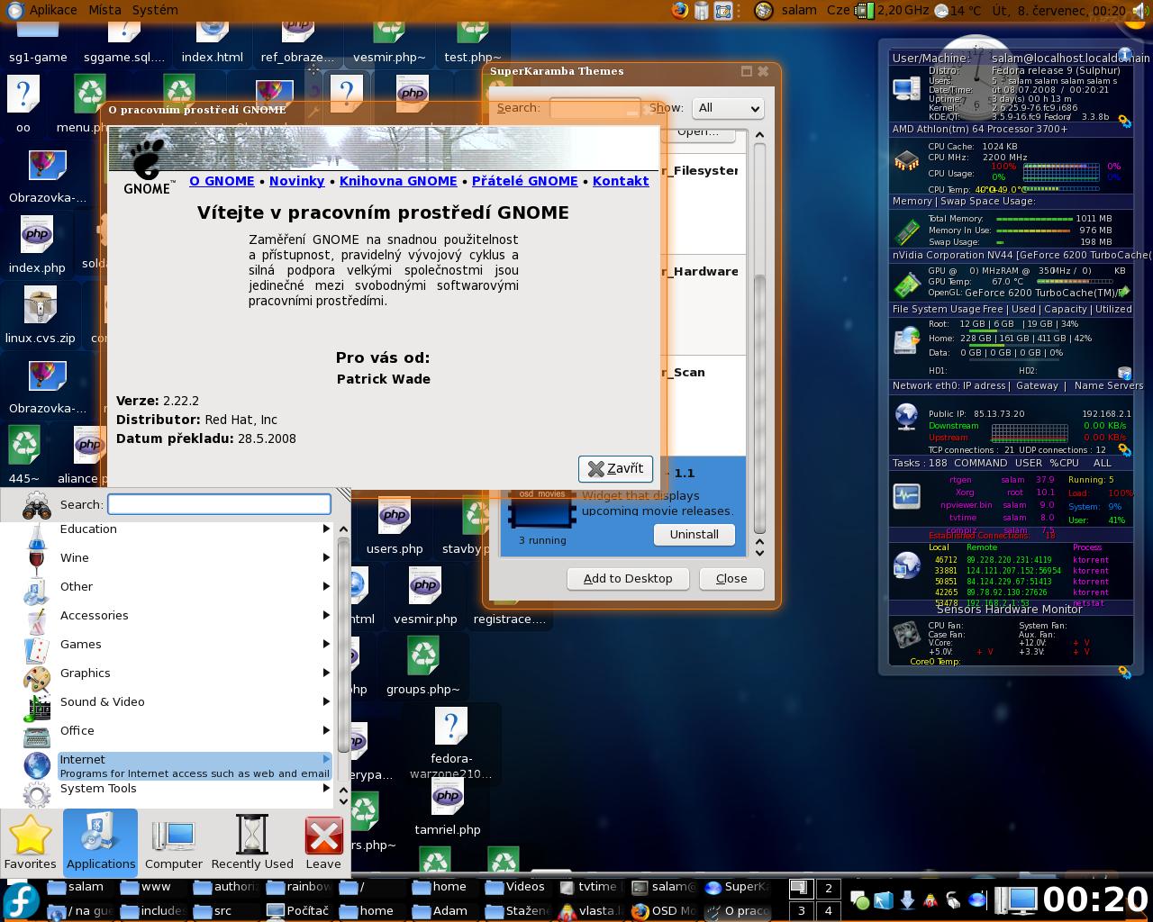Click the Add to Desktop button
Screen dimensions: 1153x922
pos(628,578)
